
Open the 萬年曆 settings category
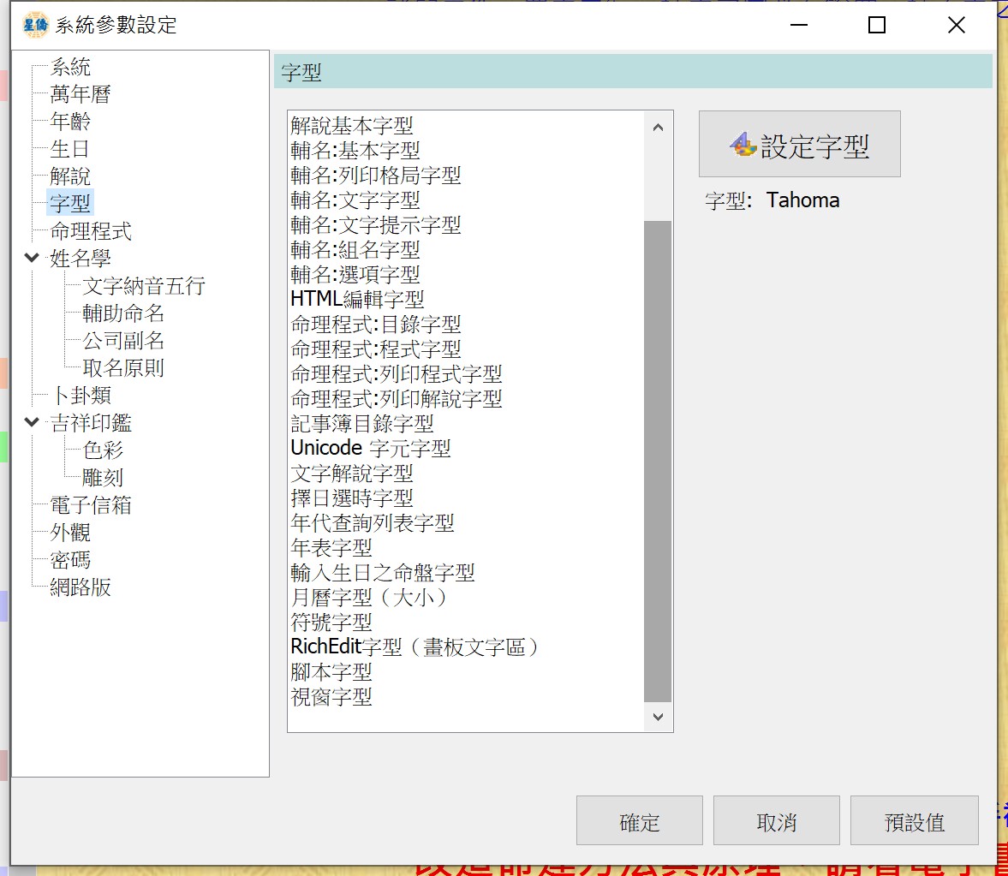pos(81,94)
